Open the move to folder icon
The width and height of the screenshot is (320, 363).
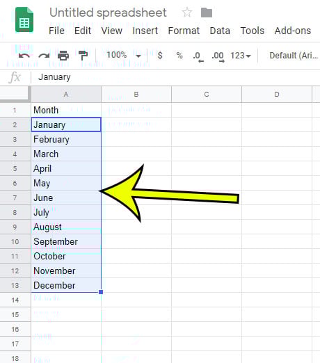[x=207, y=13]
